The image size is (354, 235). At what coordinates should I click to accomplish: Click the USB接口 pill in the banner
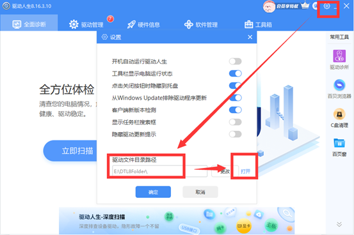[x=189, y=229]
